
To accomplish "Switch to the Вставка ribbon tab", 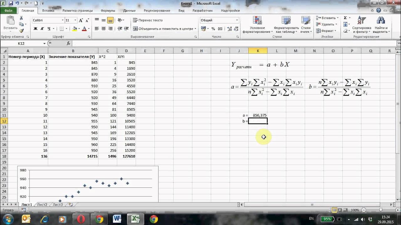I will tap(48, 11).
